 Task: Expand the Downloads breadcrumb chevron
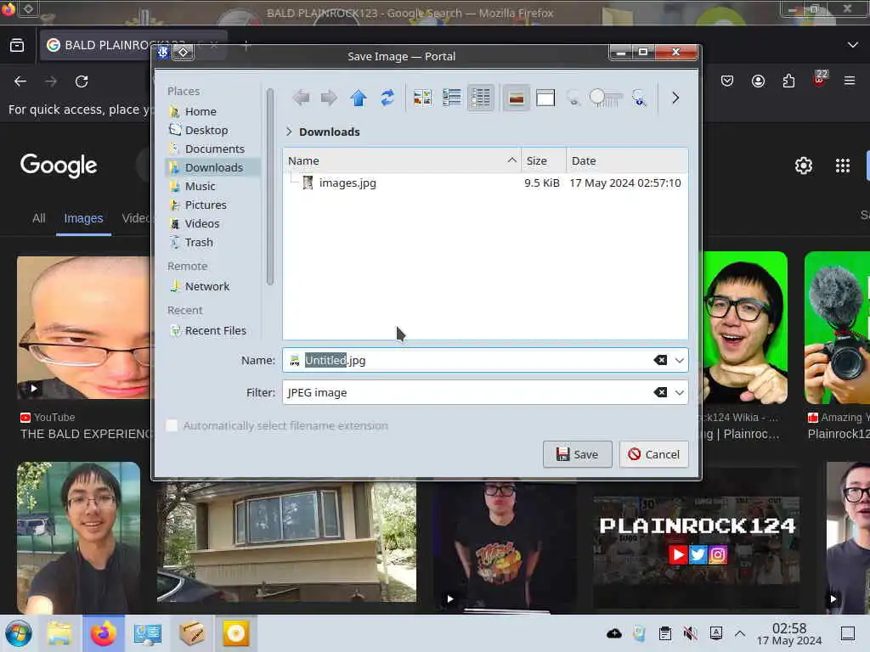(x=289, y=132)
